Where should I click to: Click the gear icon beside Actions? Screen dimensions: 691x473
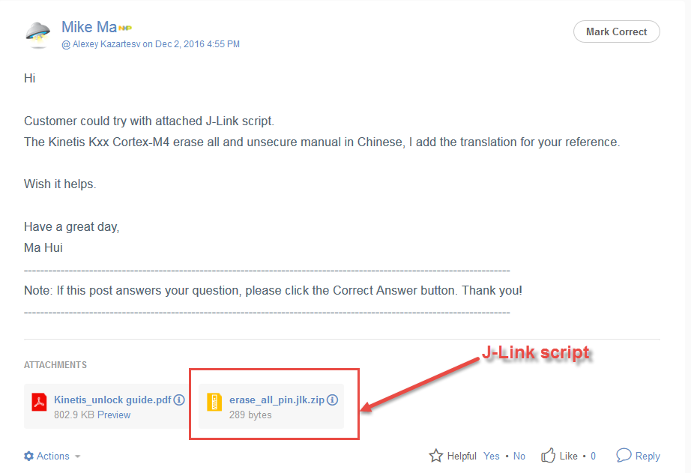click(x=28, y=456)
